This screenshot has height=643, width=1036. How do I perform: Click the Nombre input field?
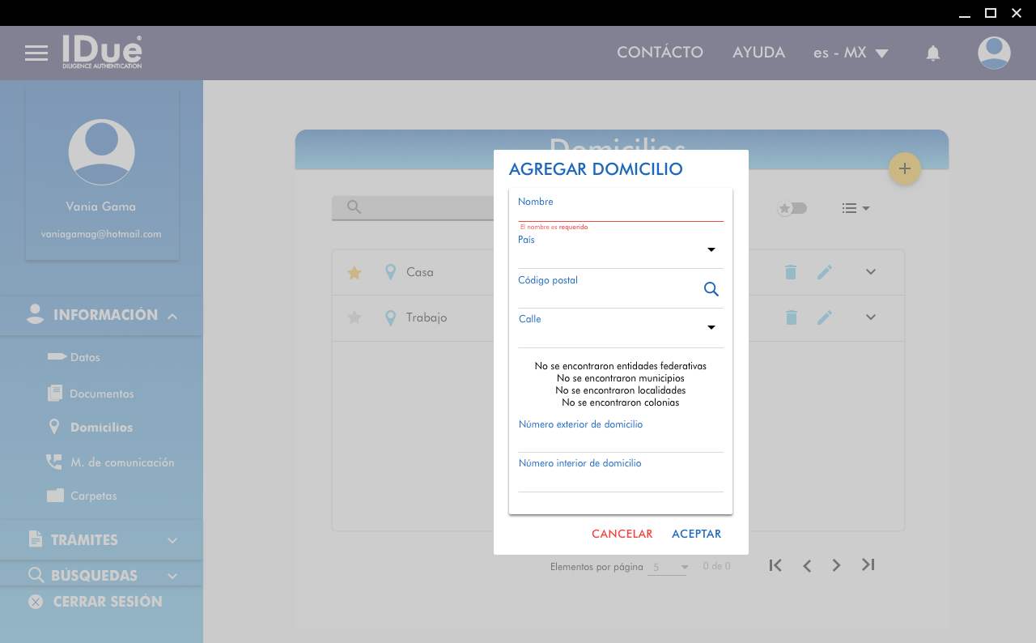(620, 213)
